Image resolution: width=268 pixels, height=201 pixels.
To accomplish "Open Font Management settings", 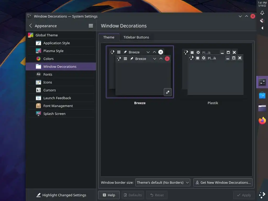I will 61,106.
